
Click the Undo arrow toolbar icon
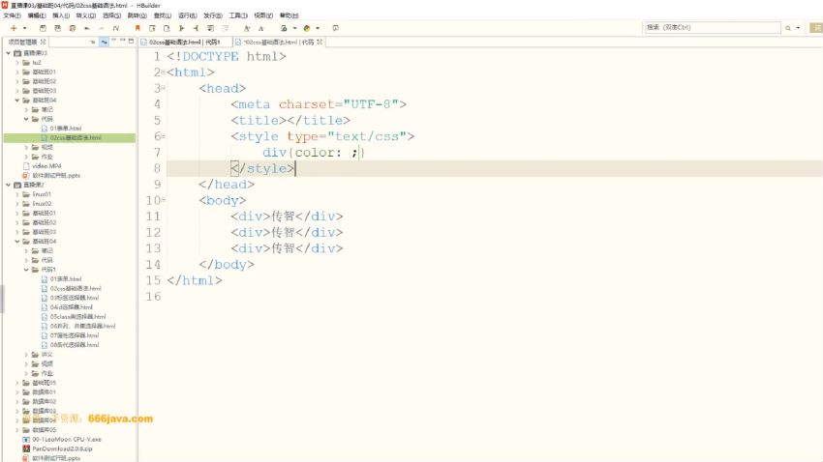pyautogui.click(x=87, y=28)
